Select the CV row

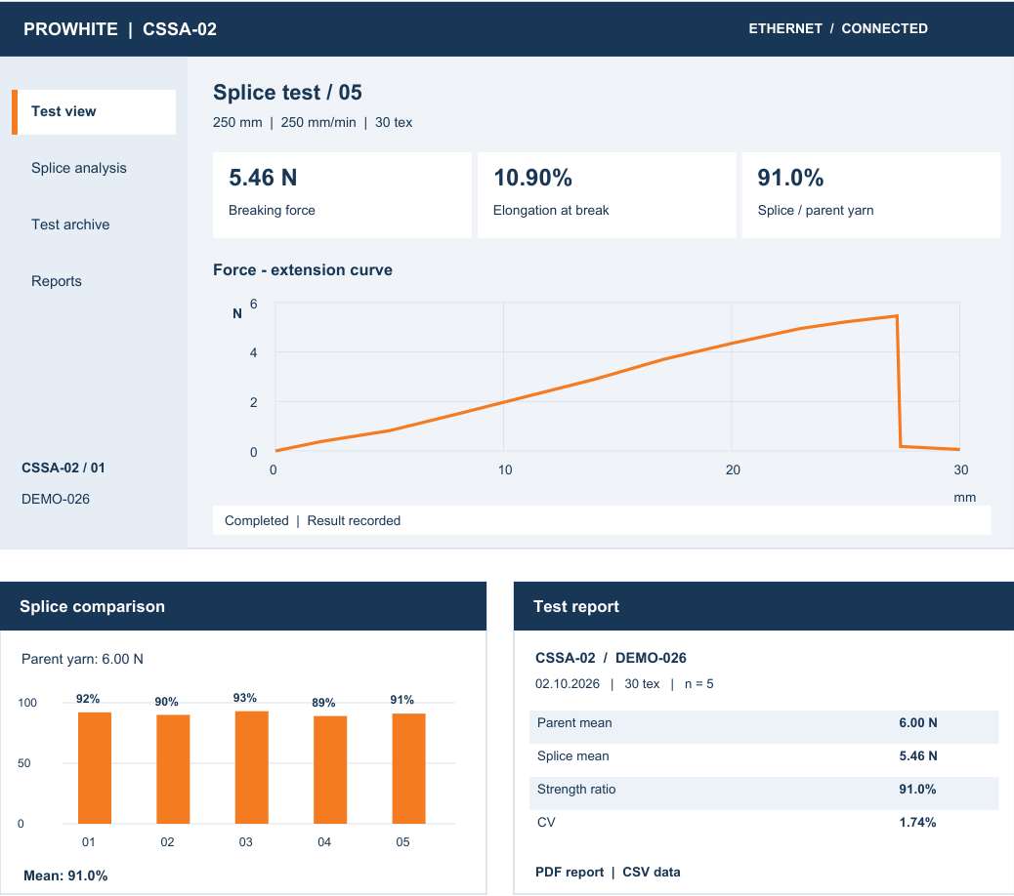click(x=764, y=826)
